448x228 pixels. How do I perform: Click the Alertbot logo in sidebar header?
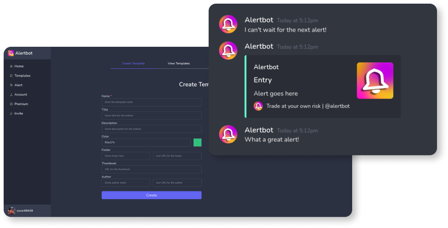pos(11,53)
